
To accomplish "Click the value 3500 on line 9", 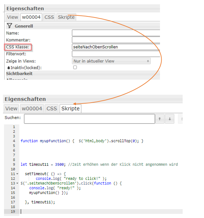I will pos(59,164).
